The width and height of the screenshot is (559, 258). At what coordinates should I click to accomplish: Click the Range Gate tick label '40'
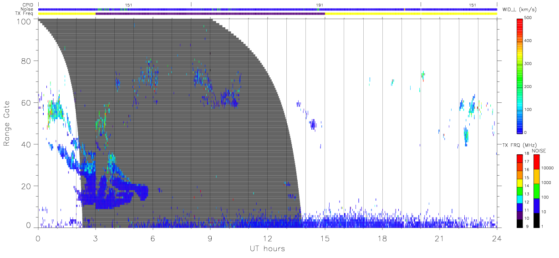(x=26, y=144)
